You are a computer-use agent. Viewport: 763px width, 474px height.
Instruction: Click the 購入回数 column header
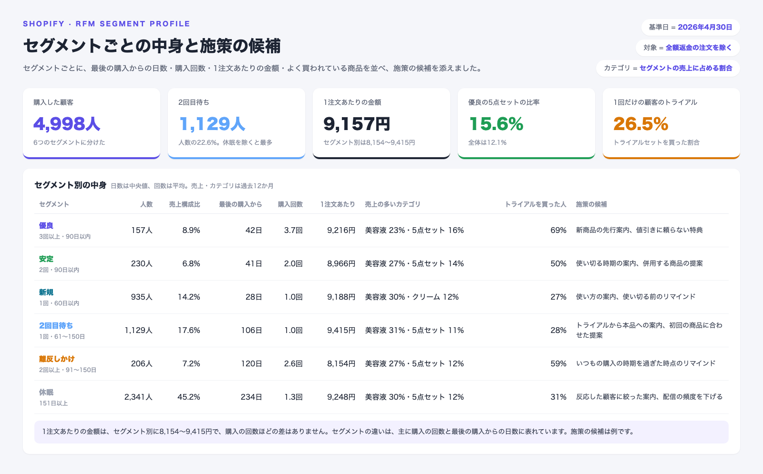click(290, 204)
